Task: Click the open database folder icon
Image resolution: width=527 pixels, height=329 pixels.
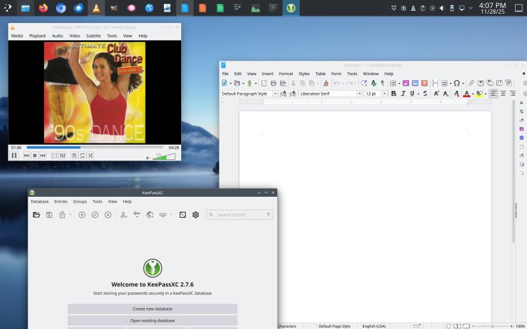Action: point(36,215)
